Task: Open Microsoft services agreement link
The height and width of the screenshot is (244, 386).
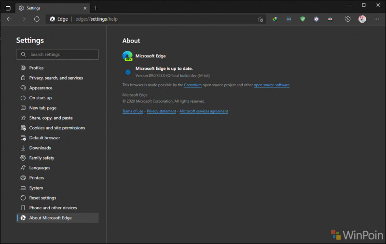Action: point(204,111)
